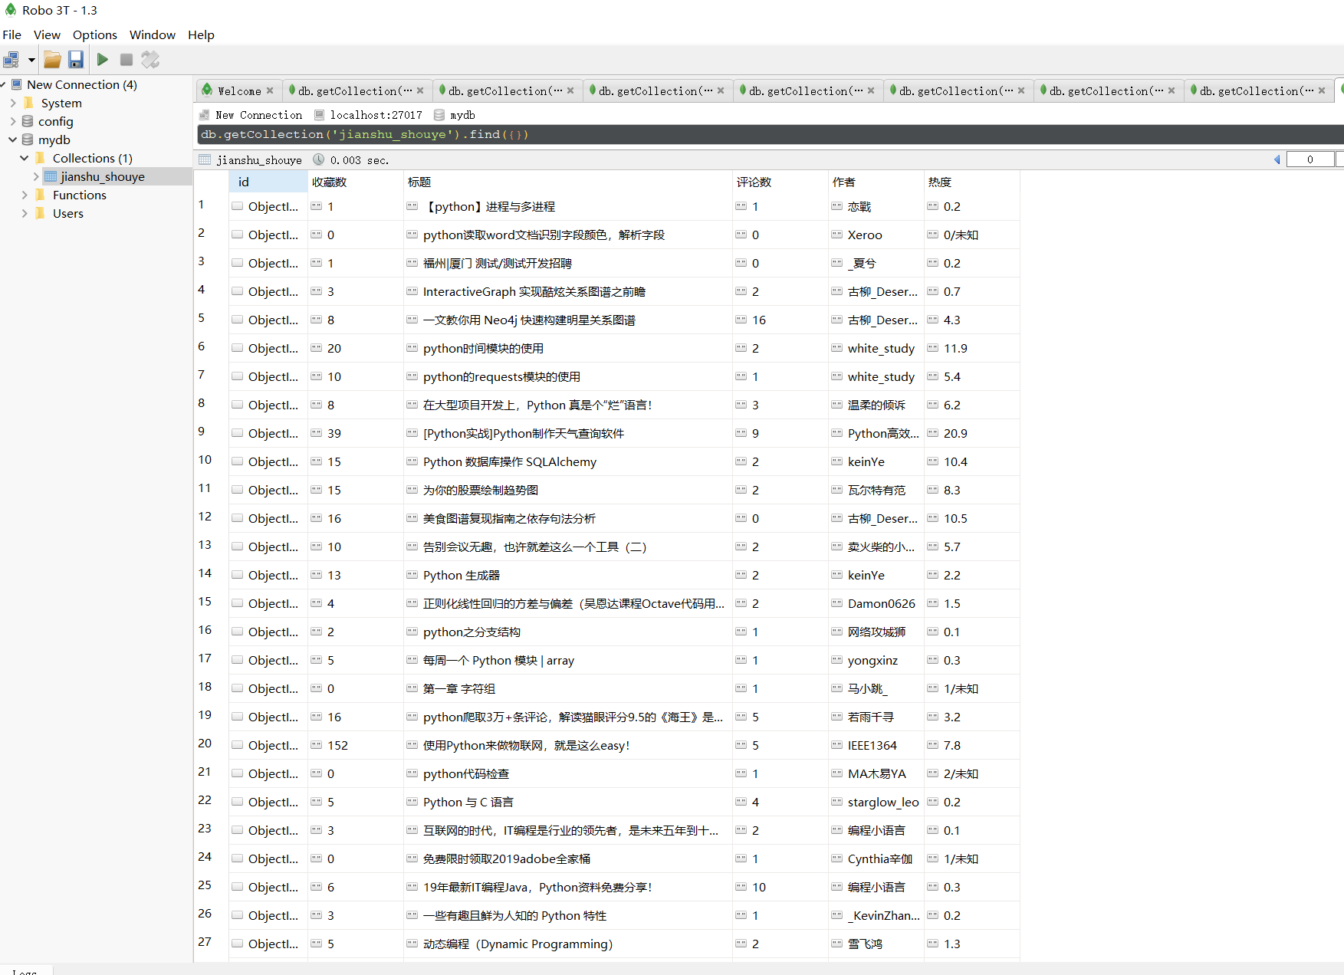
Task: Select the Collections (1) tree item
Action: [93, 158]
